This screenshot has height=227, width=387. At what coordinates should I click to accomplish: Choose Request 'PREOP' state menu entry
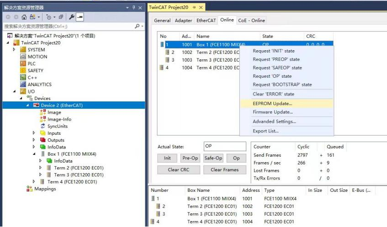click(x=286, y=59)
